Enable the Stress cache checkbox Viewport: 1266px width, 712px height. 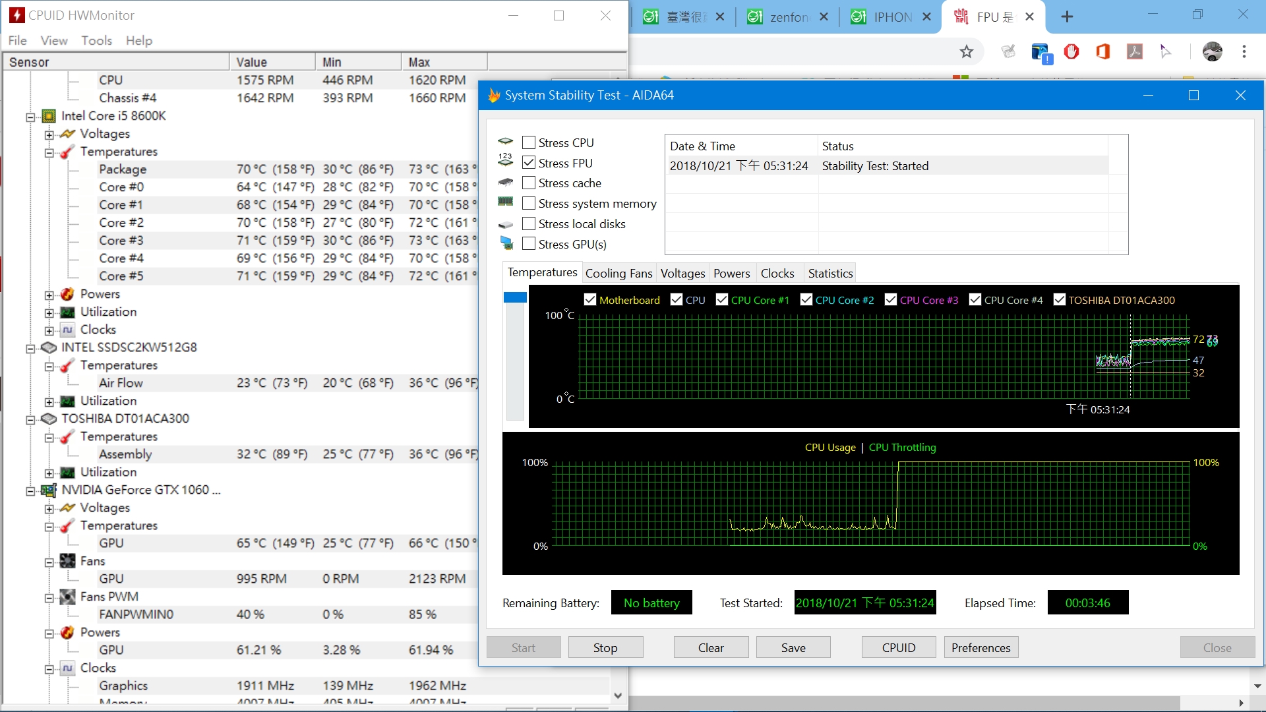pyautogui.click(x=529, y=183)
